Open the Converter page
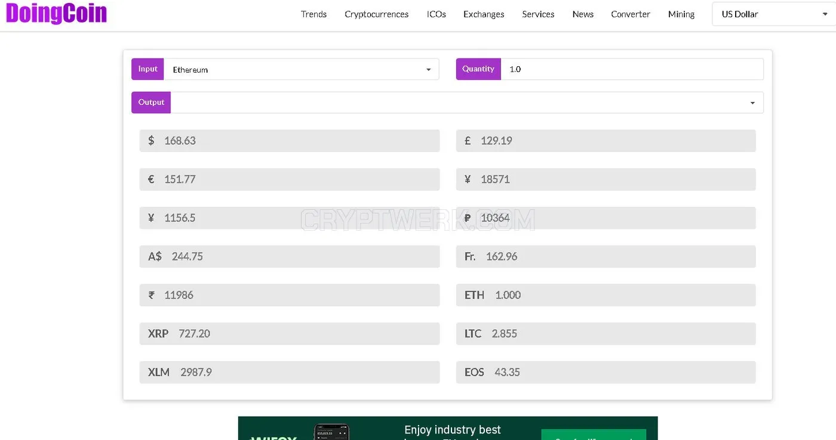The image size is (836, 440). point(630,14)
